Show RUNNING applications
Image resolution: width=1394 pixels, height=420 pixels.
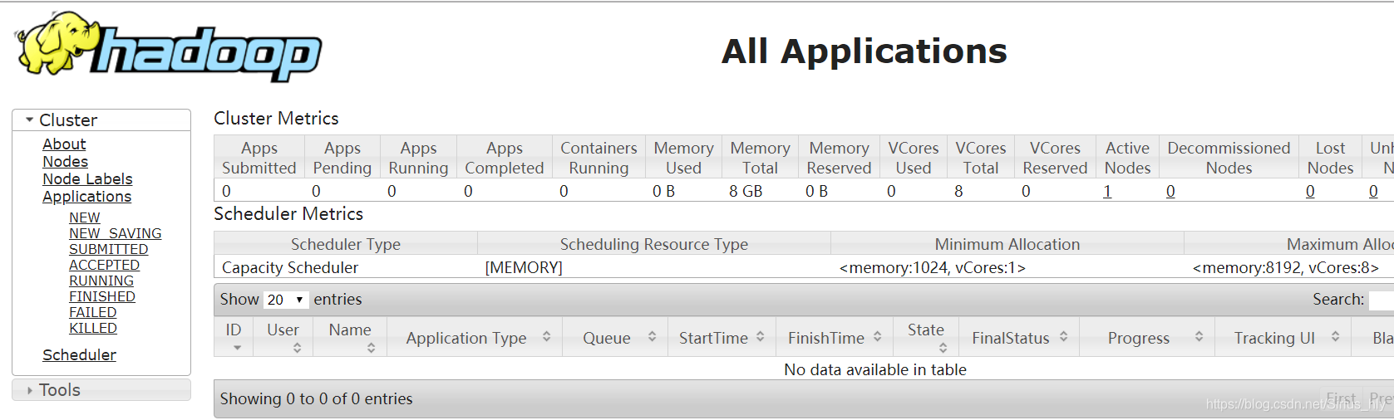[x=101, y=281]
